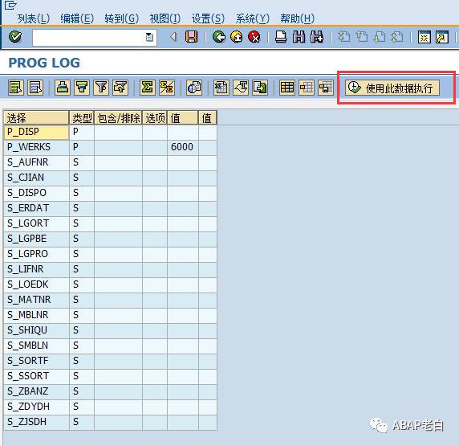This screenshot has height=446, width=459.
Task: Click the Change Layout grid icon
Action: 287,88
